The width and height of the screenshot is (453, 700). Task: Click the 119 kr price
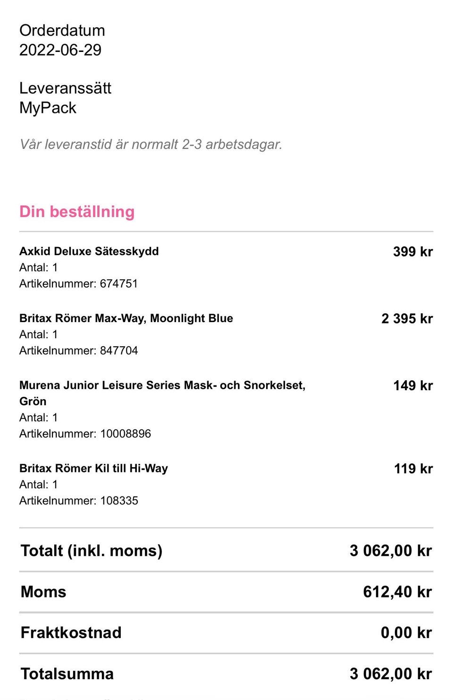tap(413, 469)
